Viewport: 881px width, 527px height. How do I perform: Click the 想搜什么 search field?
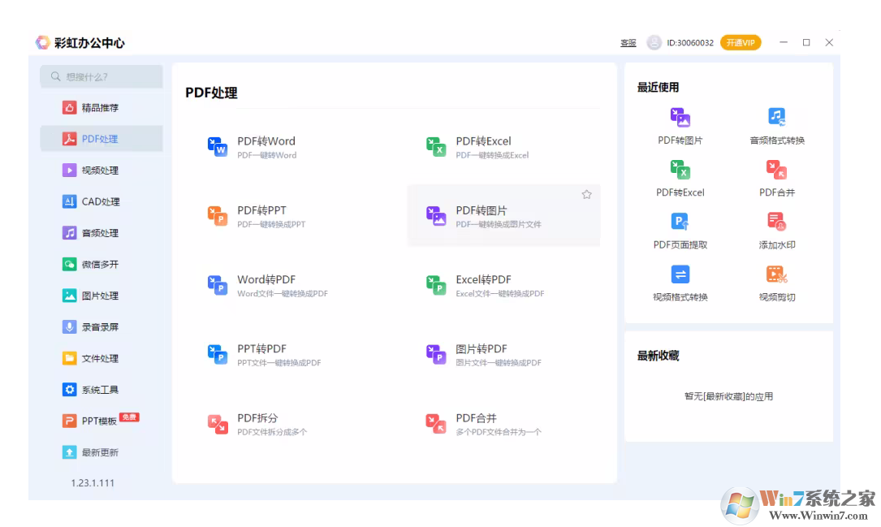[x=101, y=76]
